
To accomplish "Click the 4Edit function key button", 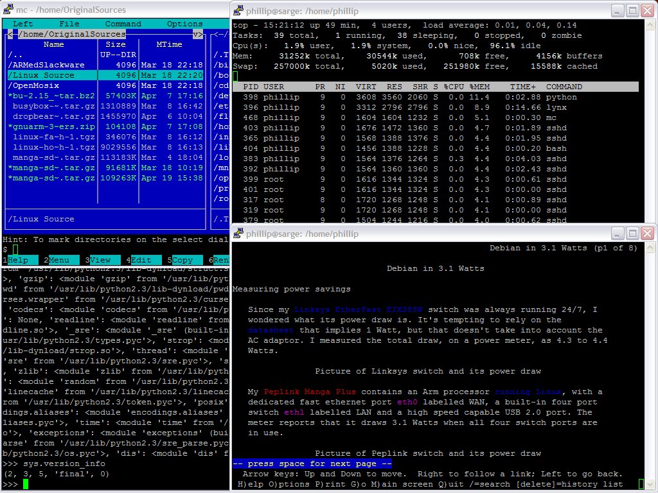I will (x=144, y=260).
